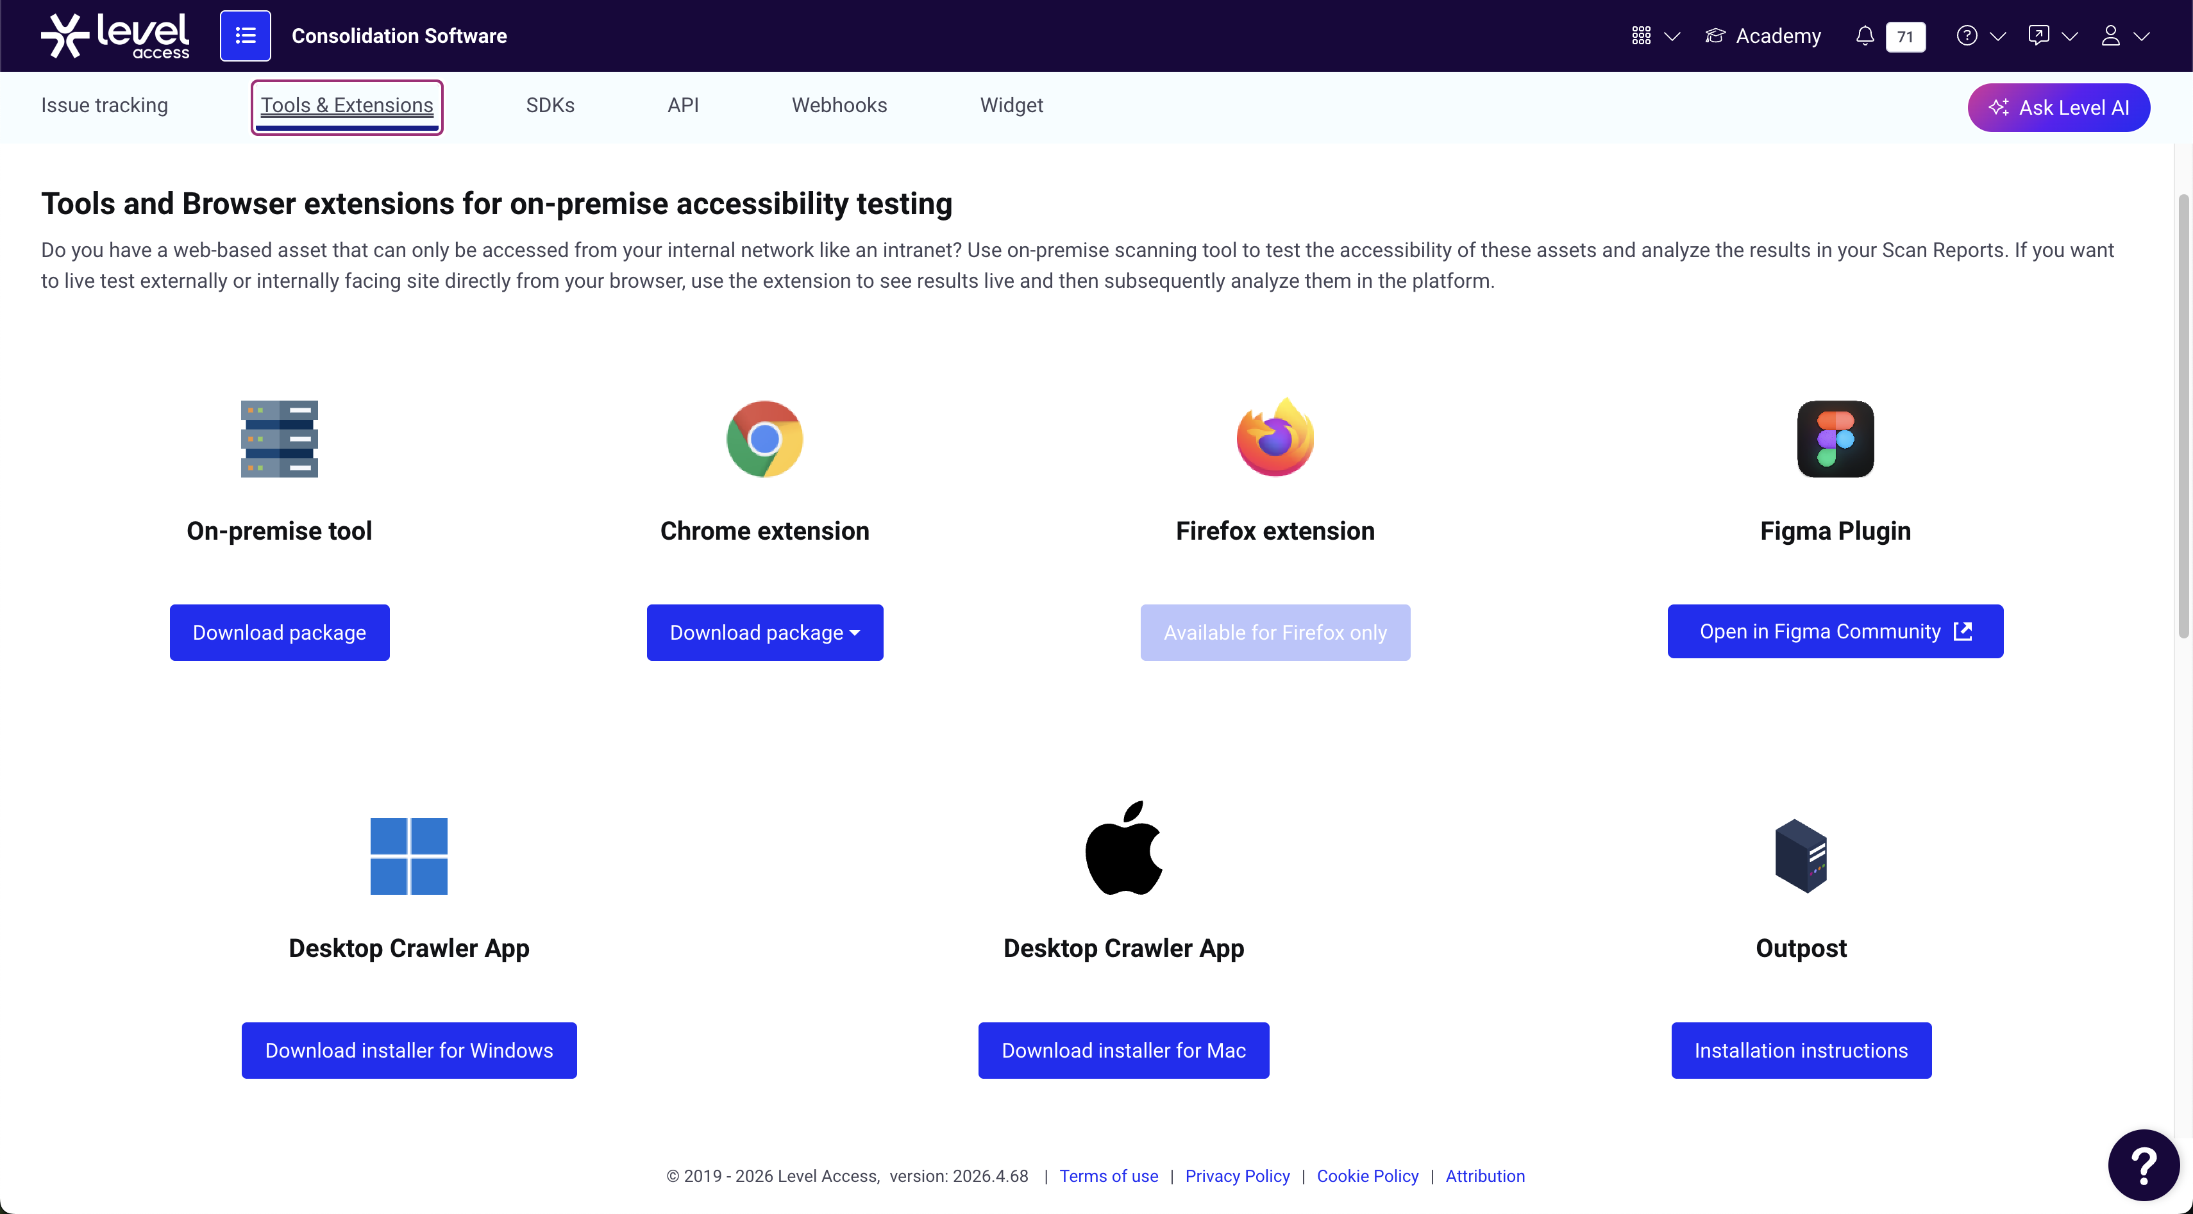Go to the Webhooks tab
The width and height of the screenshot is (2193, 1214).
[839, 106]
